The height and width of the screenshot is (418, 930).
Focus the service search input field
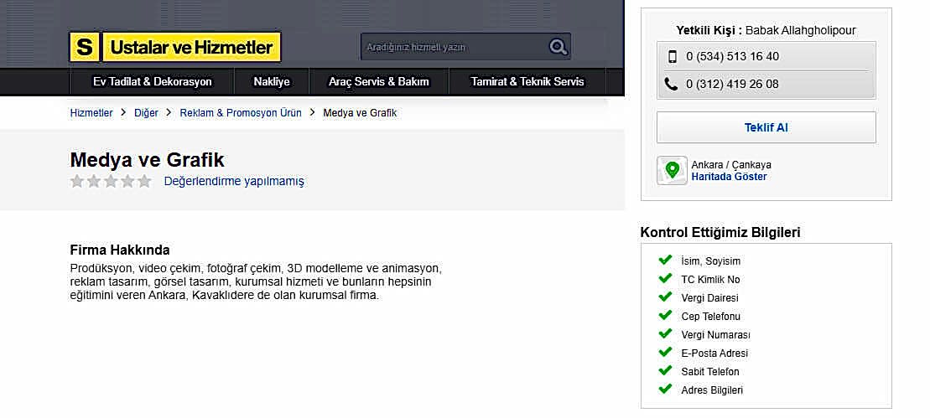453,47
